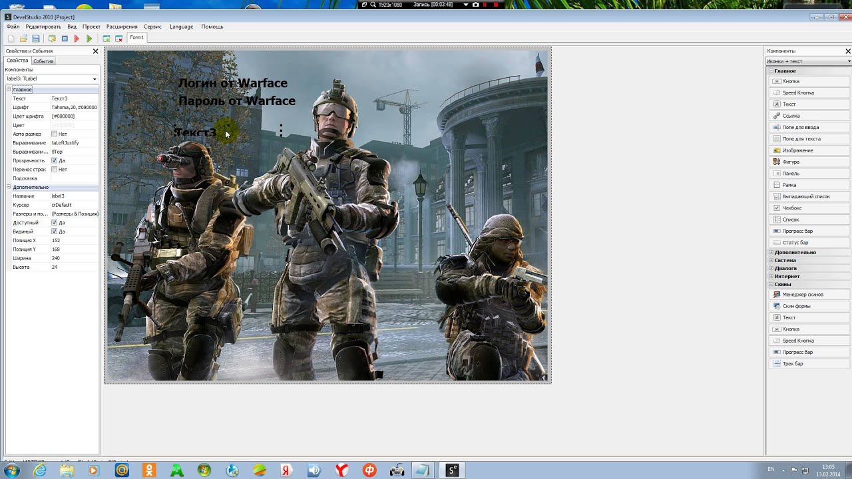
Task: Select the Список list component
Action: pos(809,220)
